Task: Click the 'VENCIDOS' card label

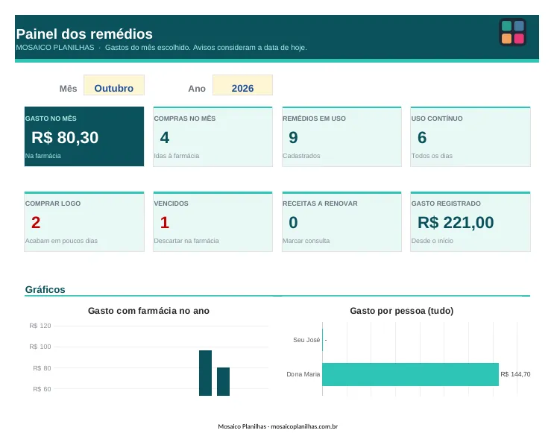Action: point(171,203)
